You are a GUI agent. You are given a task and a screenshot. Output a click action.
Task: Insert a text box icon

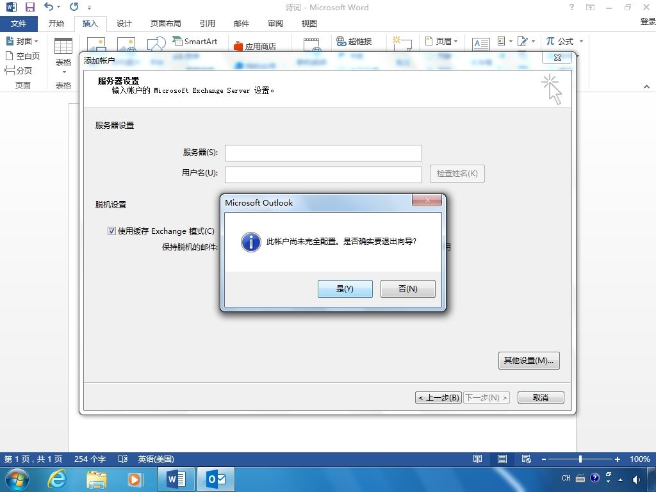click(x=480, y=44)
